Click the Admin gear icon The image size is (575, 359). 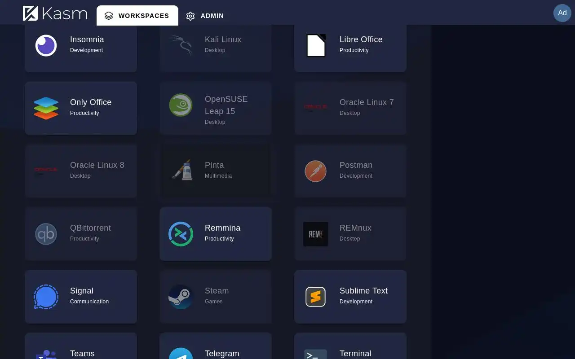[190, 16]
